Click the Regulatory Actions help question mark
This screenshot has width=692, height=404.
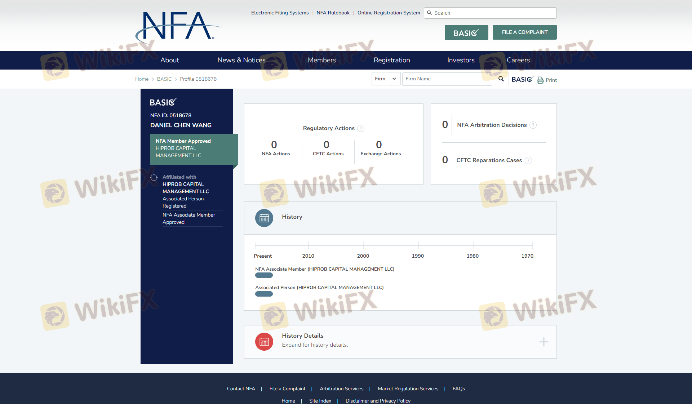[x=361, y=128]
